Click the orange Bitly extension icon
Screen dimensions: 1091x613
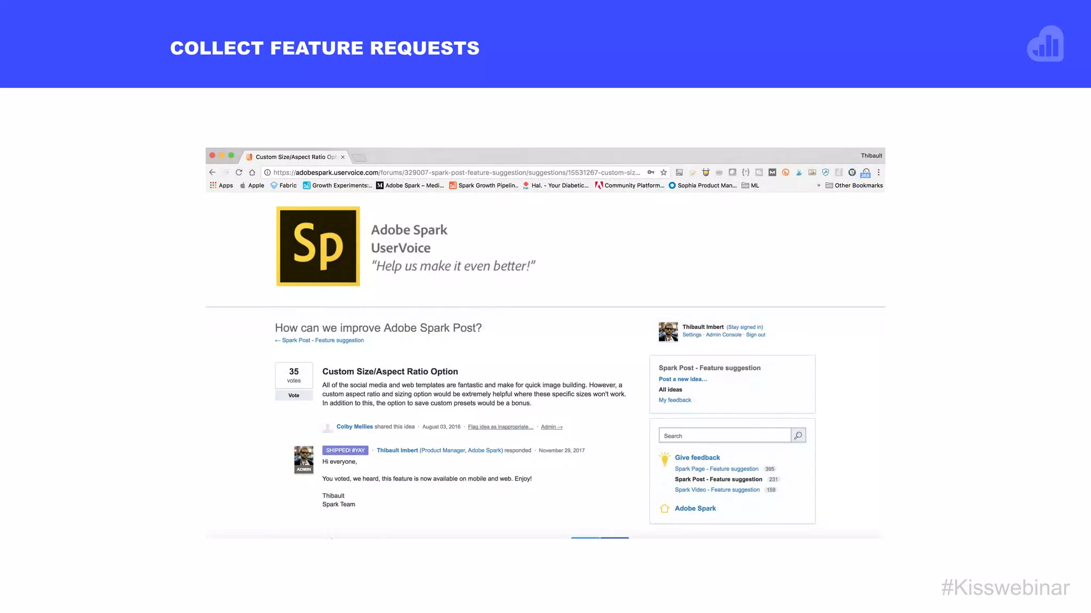786,172
